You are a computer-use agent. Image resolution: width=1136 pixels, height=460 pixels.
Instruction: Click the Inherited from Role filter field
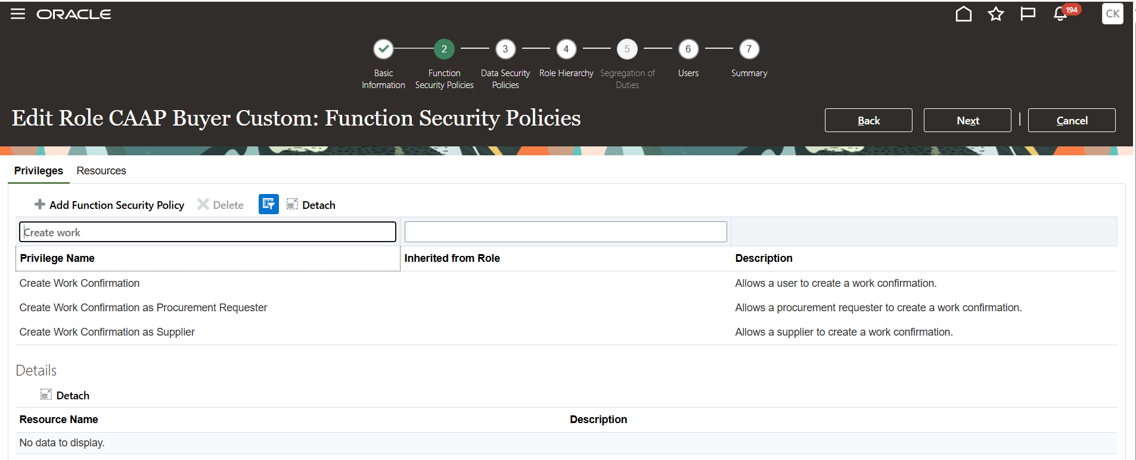[566, 232]
